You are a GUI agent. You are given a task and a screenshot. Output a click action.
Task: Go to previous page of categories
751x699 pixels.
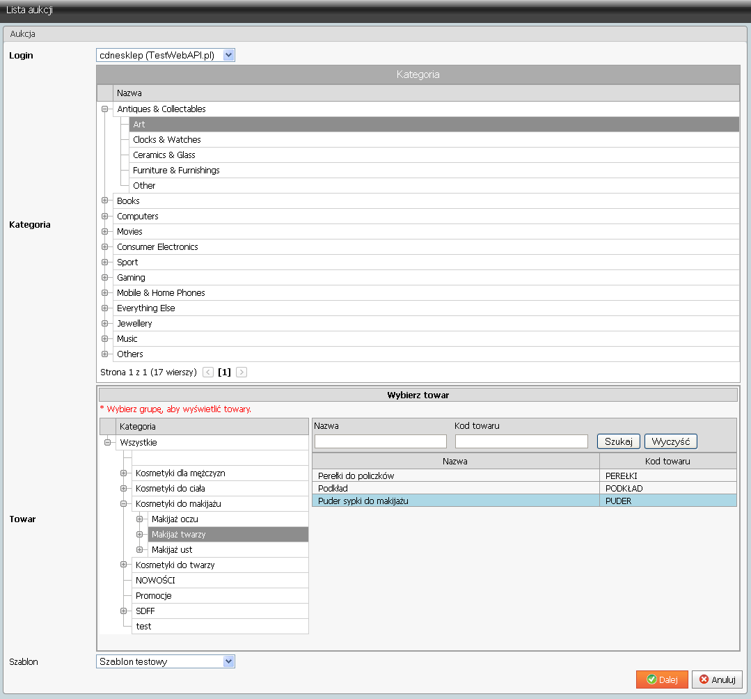[208, 372]
